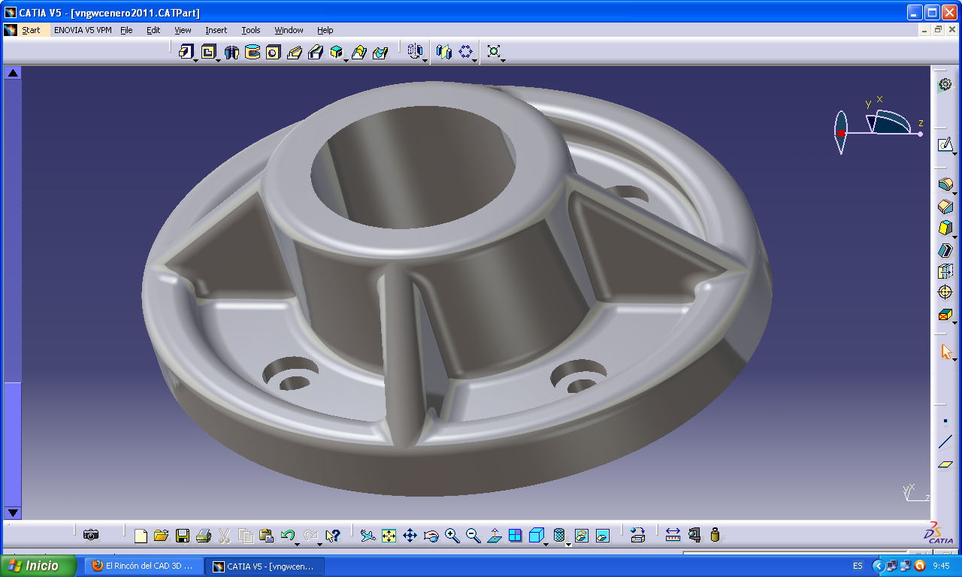
Task: Click the Create Multi-View icon
Action: pyautogui.click(x=515, y=536)
